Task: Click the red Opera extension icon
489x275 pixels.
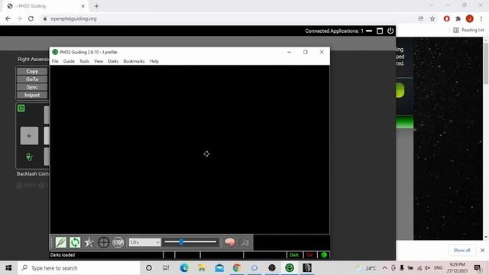Action: tap(446, 18)
